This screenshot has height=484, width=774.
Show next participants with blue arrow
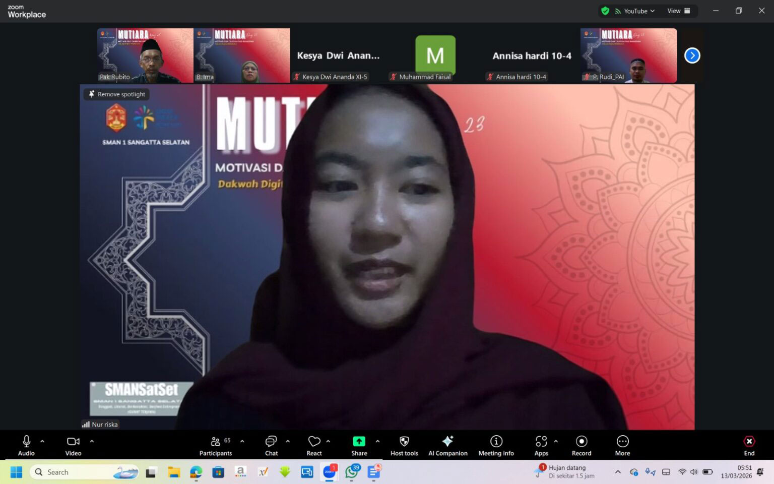point(692,55)
